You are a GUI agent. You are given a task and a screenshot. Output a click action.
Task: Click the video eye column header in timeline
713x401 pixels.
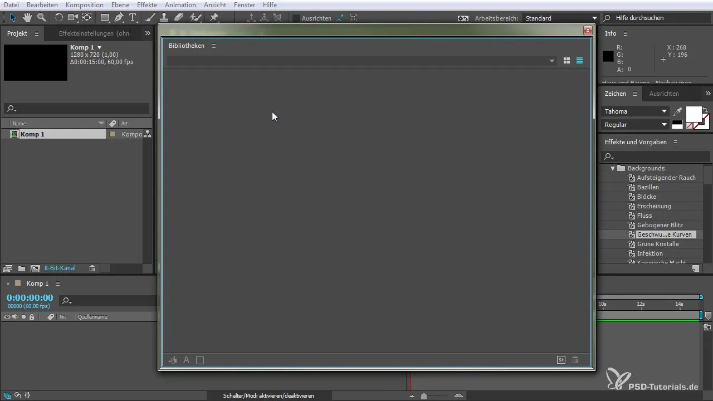click(7, 317)
